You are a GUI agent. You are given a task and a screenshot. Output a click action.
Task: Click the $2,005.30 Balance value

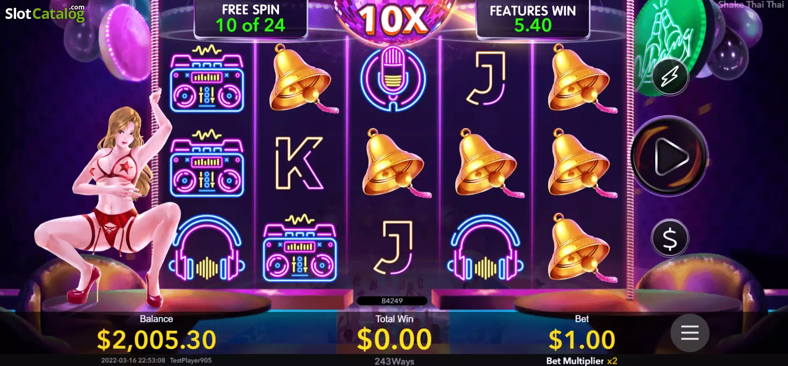point(156,340)
